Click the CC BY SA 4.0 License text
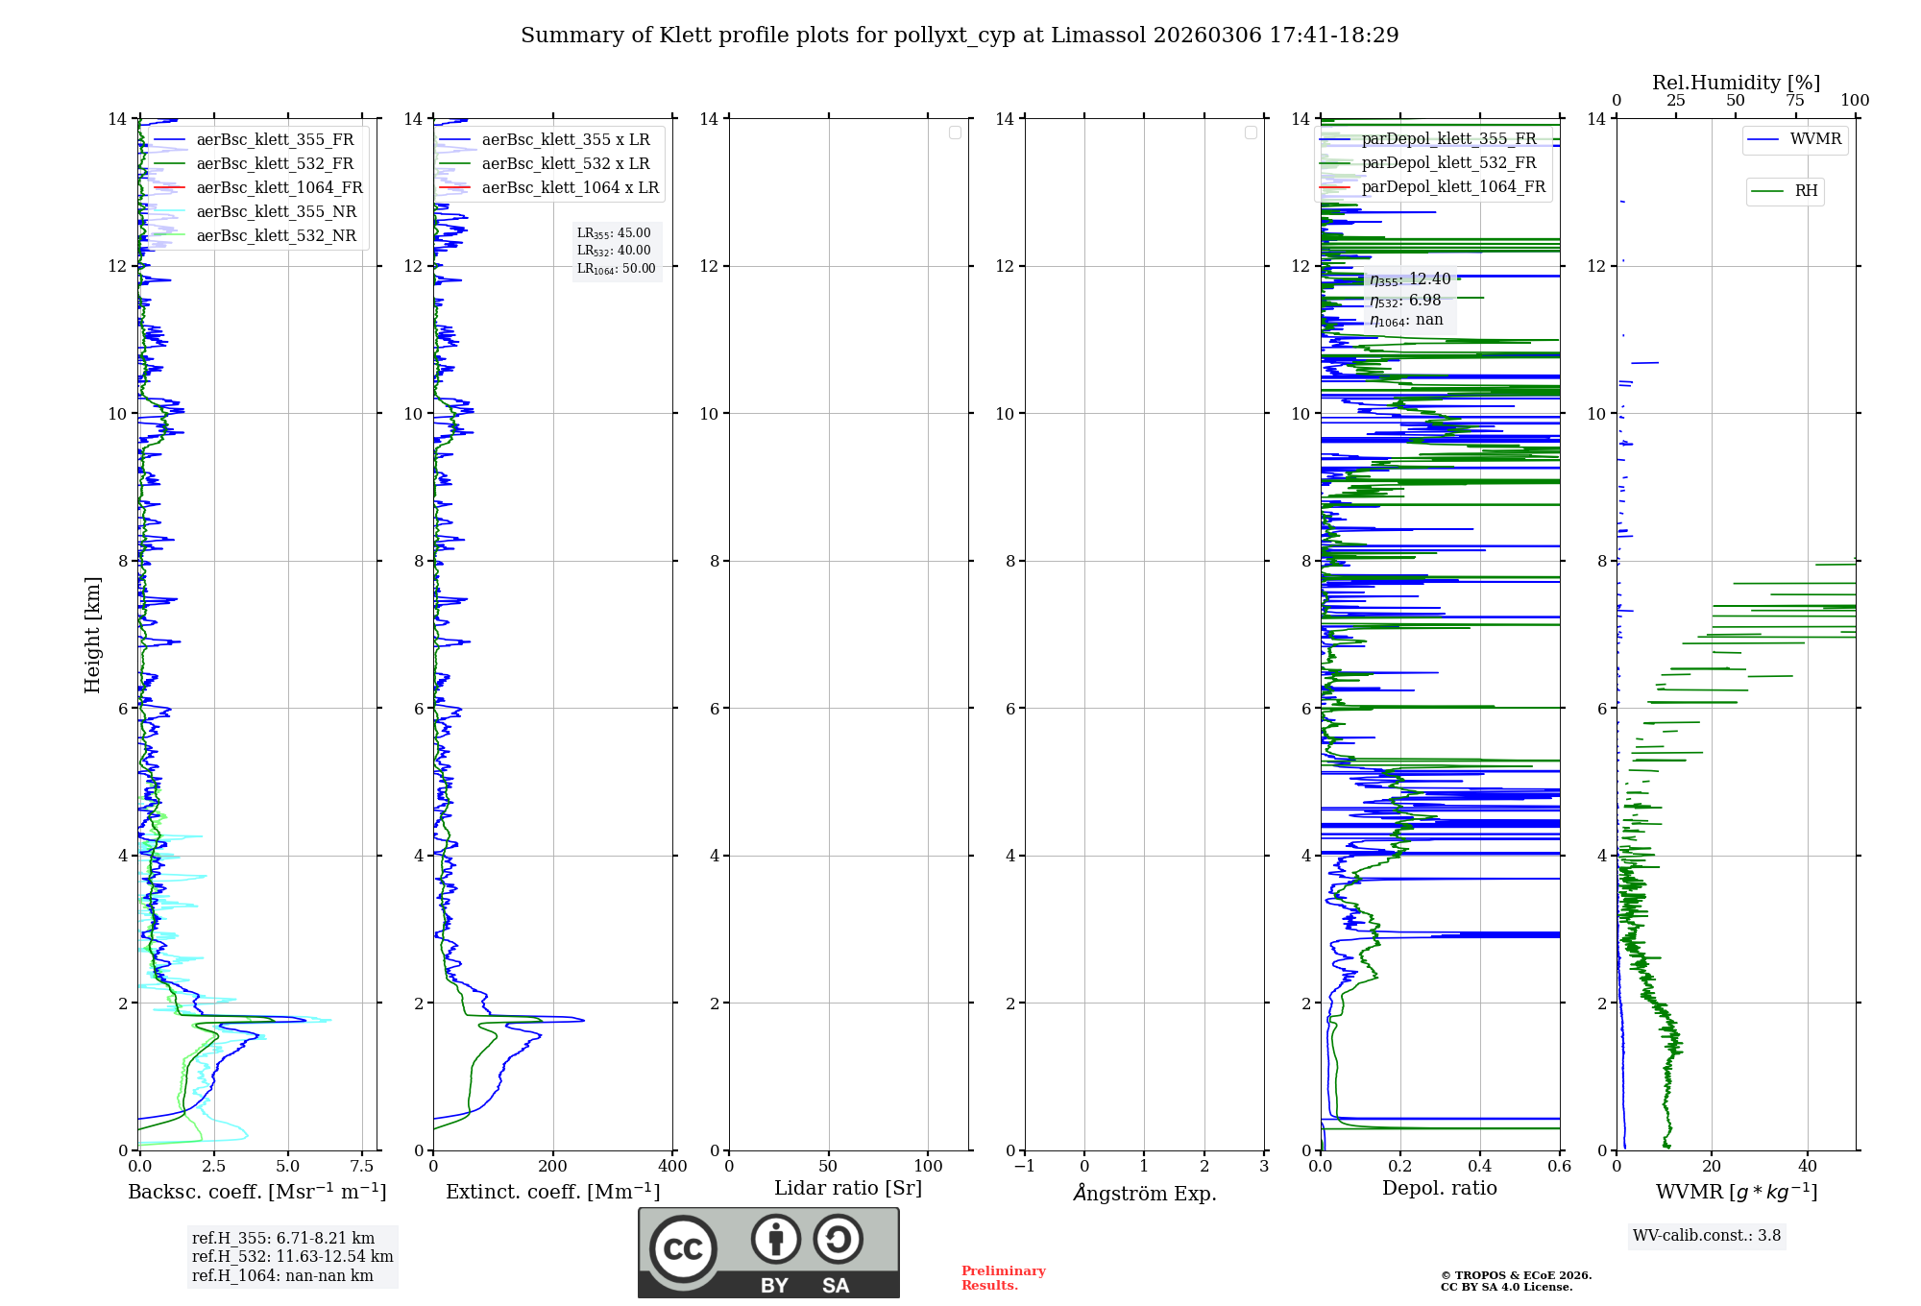 1506,1287
